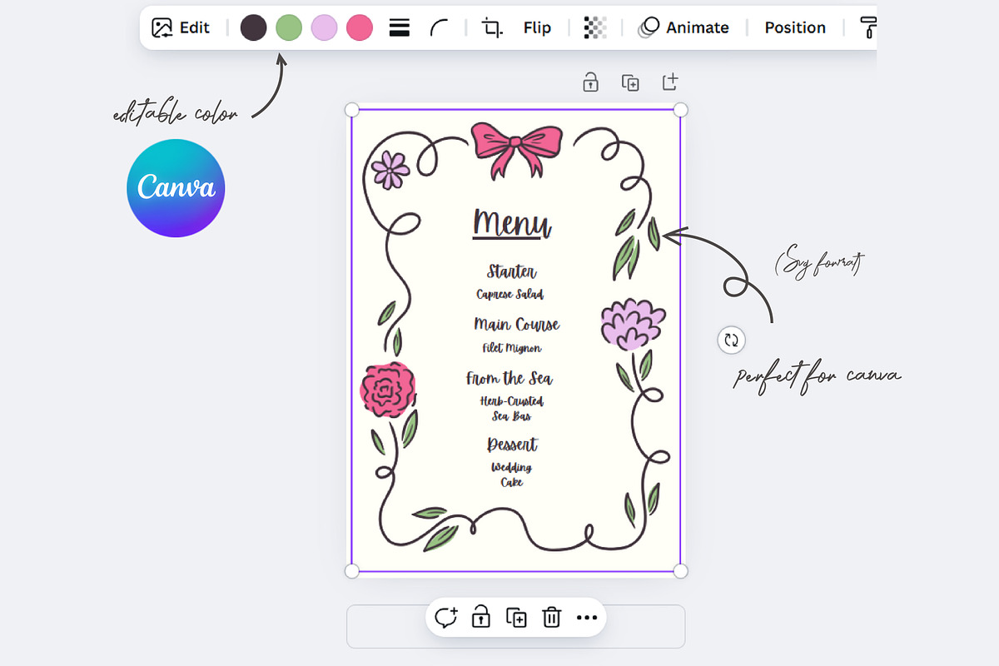Viewport: 999px width, 666px height.
Task: Select the Wedding Cake text
Action: point(512,475)
